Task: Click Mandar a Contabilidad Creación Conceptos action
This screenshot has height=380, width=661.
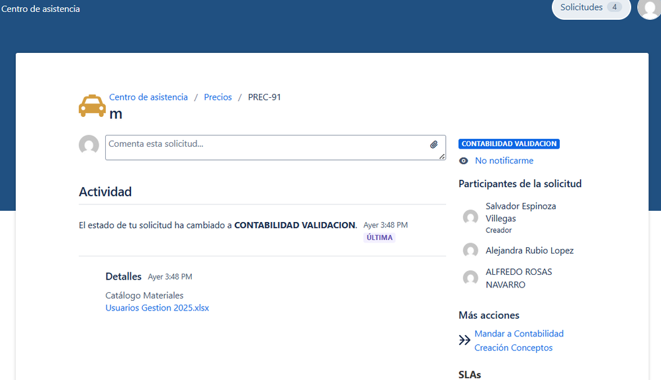Action: click(519, 340)
